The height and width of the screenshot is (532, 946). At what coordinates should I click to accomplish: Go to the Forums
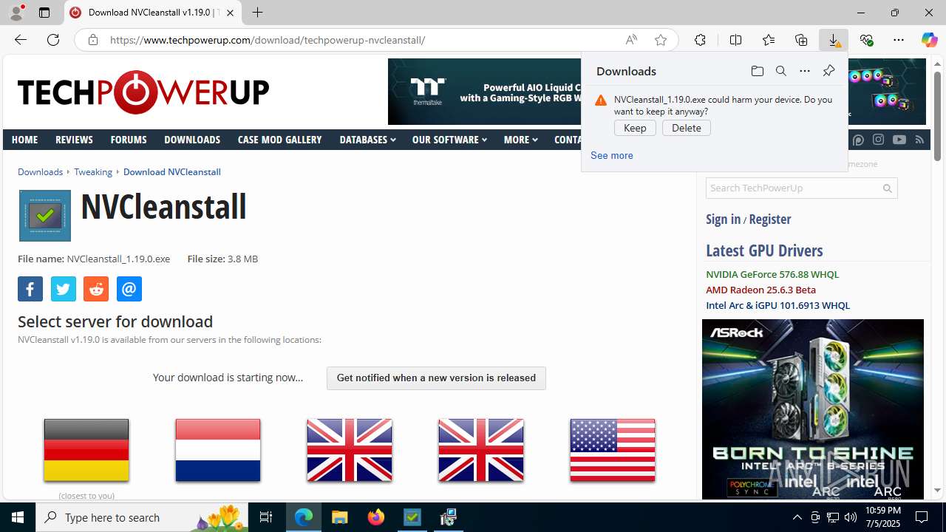click(129, 140)
